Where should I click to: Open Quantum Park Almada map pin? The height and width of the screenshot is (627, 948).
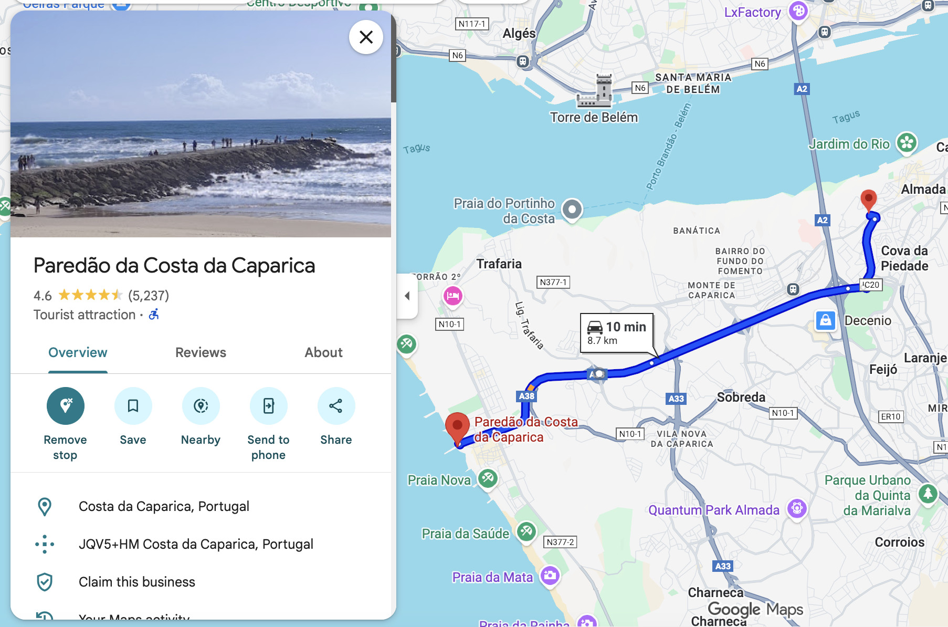(x=797, y=508)
